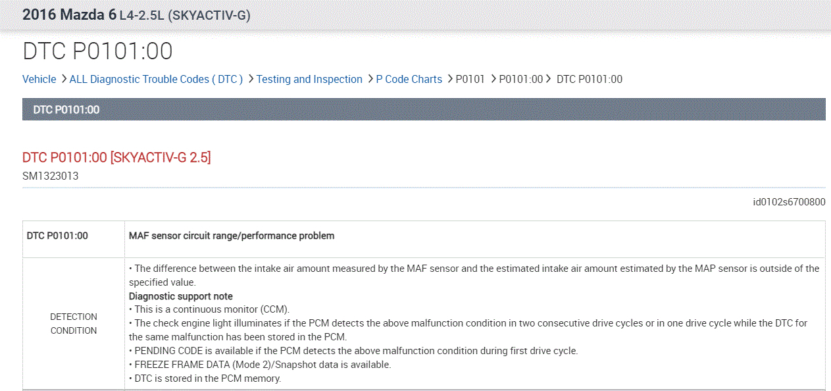Click red DTC P0101:00 [SKYACTIV-G 2.5] heading

click(x=116, y=157)
